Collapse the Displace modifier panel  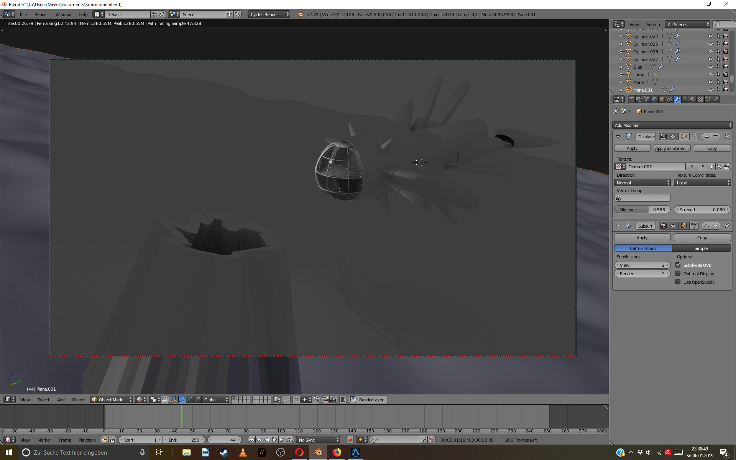pos(618,136)
